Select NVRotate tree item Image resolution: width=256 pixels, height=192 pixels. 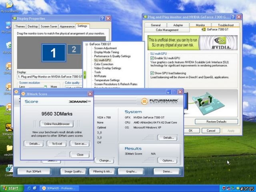100,76
